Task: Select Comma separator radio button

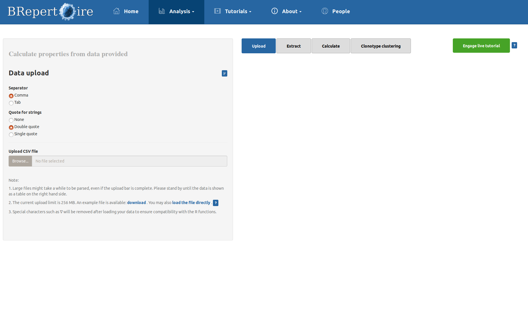Action: tap(11, 96)
